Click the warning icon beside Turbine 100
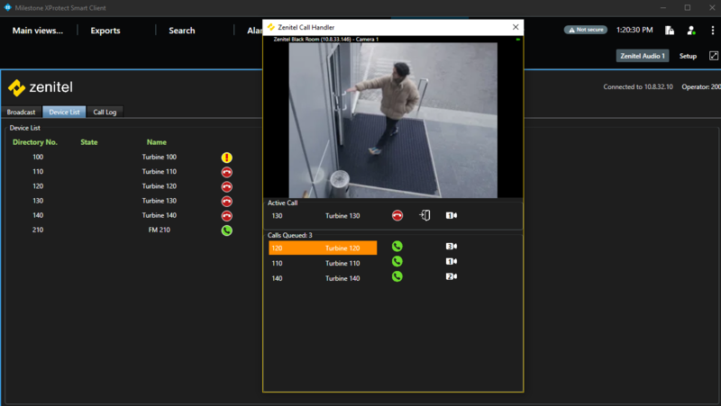 (227, 158)
